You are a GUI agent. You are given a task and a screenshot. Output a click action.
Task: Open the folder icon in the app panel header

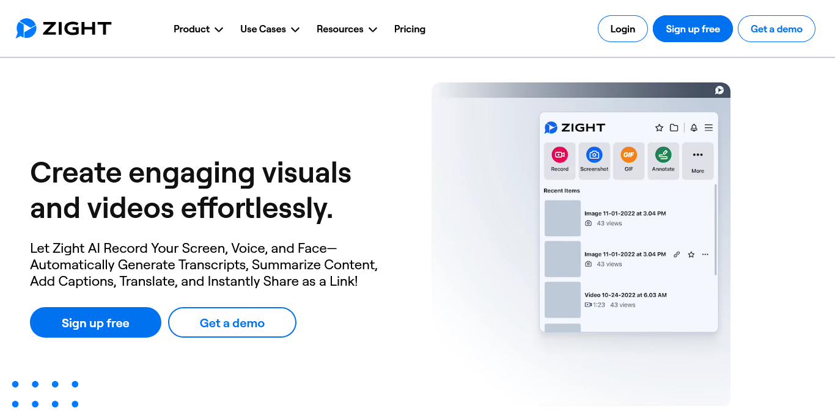click(x=674, y=128)
